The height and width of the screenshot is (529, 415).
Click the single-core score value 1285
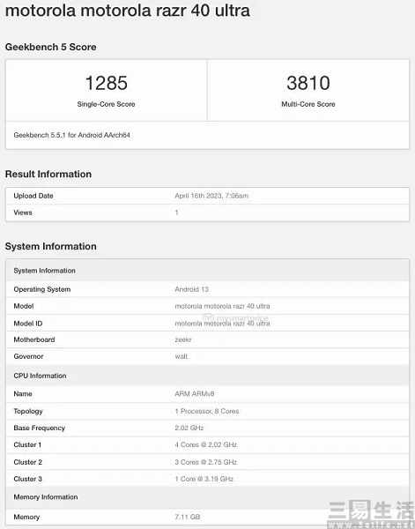[107, 83]
